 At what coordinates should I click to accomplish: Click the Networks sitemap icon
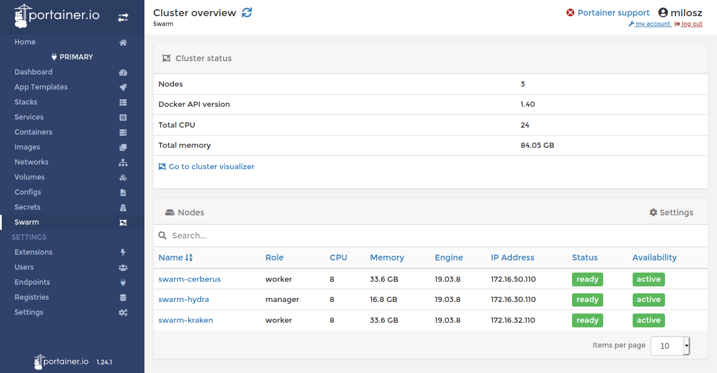click(x=123, y=163)
